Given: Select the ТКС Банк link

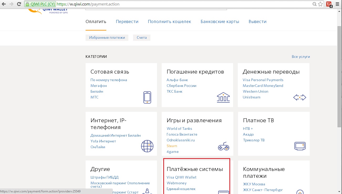Looking at the screenshot, I should pyautogui.click(x=175, y=91).
